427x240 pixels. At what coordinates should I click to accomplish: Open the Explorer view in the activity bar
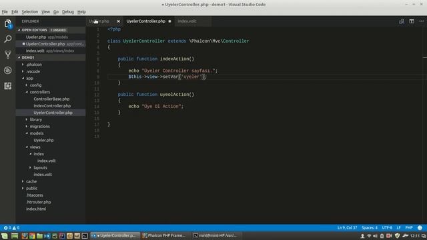coord(8,24)
